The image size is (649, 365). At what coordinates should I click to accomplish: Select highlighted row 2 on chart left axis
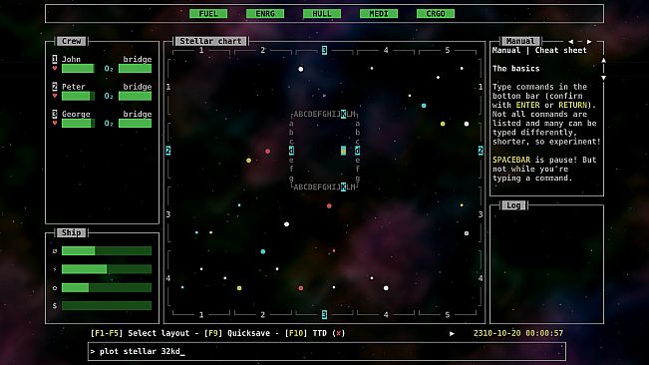pos(168,151)
